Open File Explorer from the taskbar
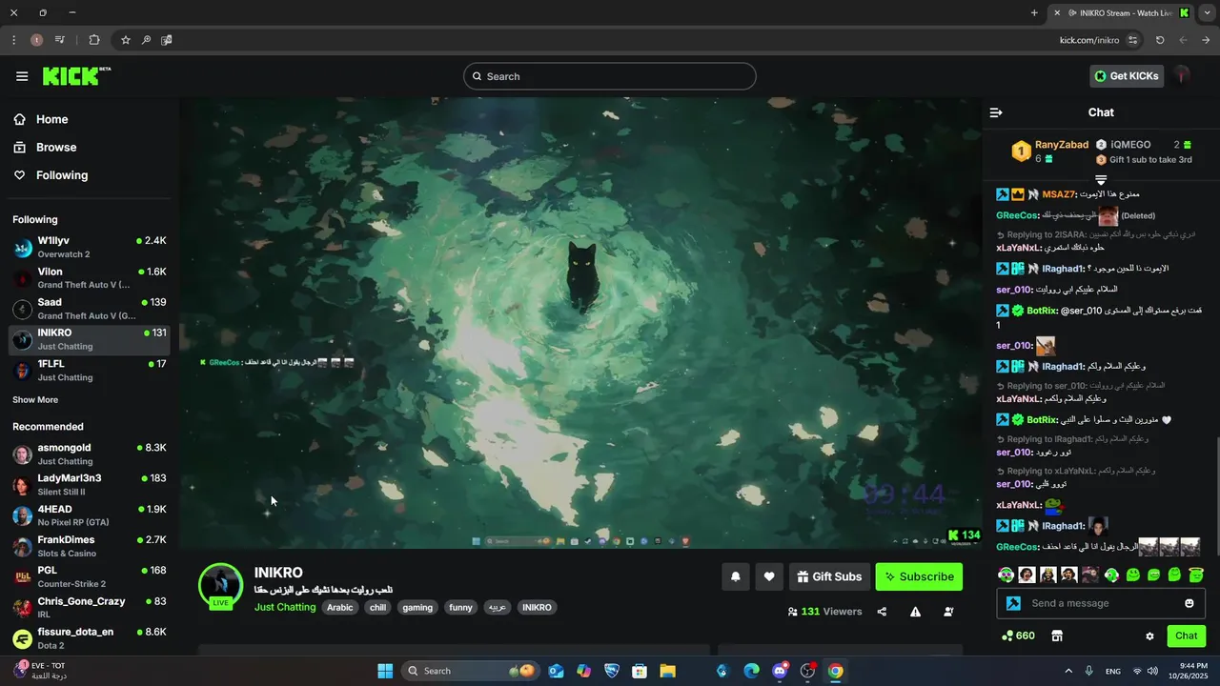 (667, 671)
